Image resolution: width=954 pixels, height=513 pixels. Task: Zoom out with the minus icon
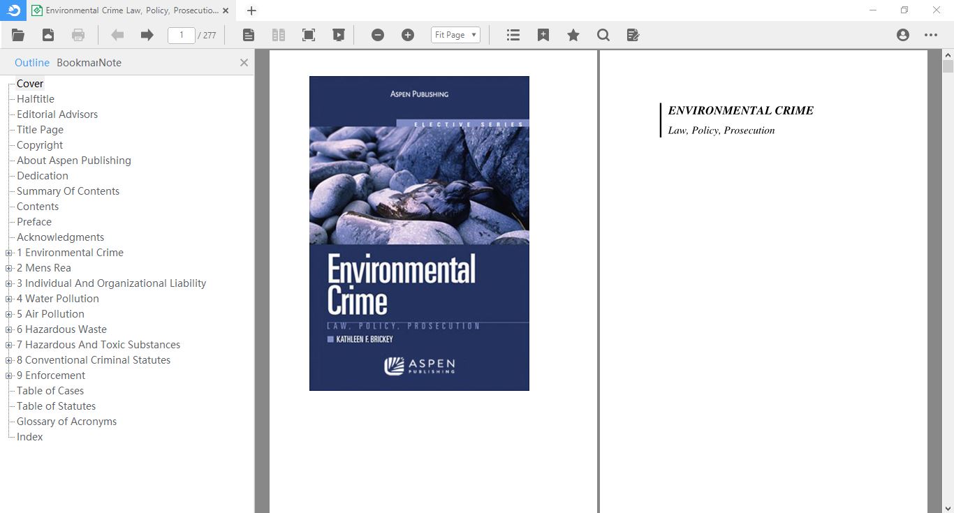378,35
